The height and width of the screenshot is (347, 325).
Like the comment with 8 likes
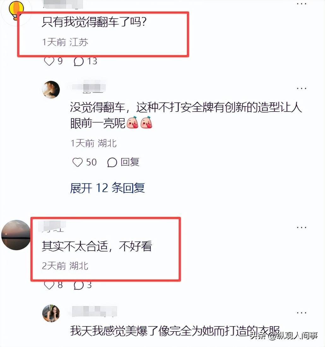pyautogui.click(x=49, y=285)
